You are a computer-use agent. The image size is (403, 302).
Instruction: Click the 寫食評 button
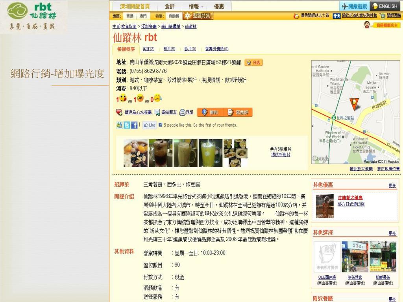[x=238, y=112]
